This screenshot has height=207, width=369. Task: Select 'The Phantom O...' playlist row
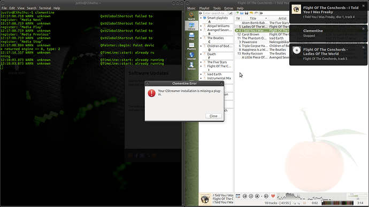click(262, 38)
